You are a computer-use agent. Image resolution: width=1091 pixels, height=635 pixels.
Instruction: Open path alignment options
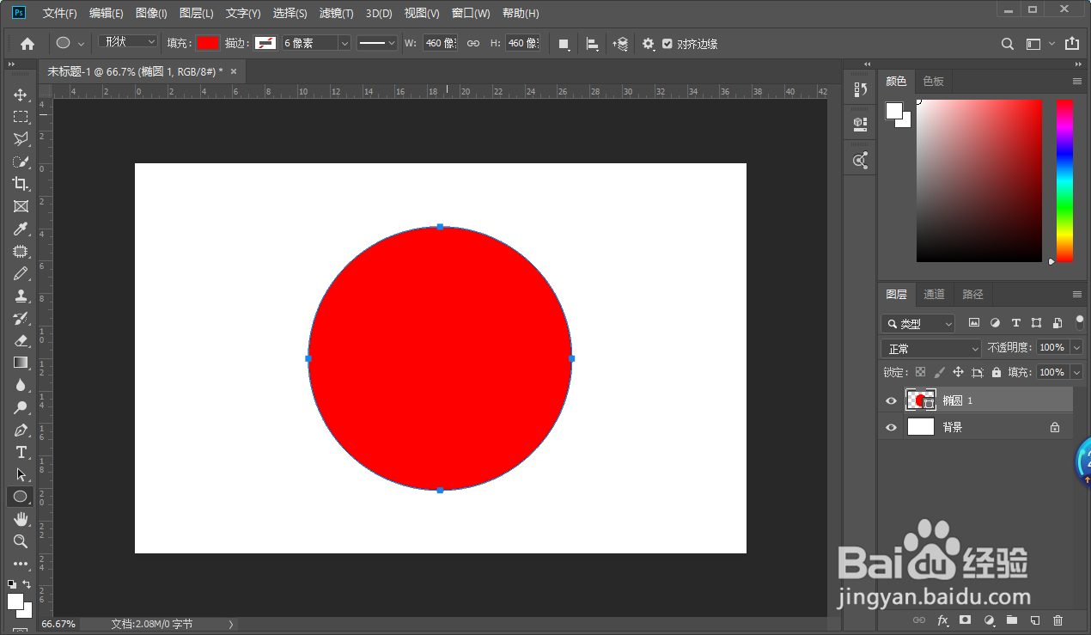pos(593,44)
